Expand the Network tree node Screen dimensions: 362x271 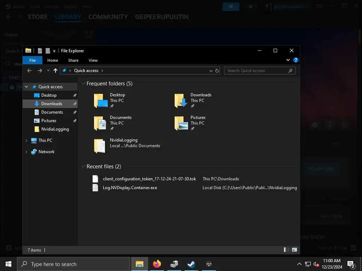pyautogui.click(x=26, y=152)
